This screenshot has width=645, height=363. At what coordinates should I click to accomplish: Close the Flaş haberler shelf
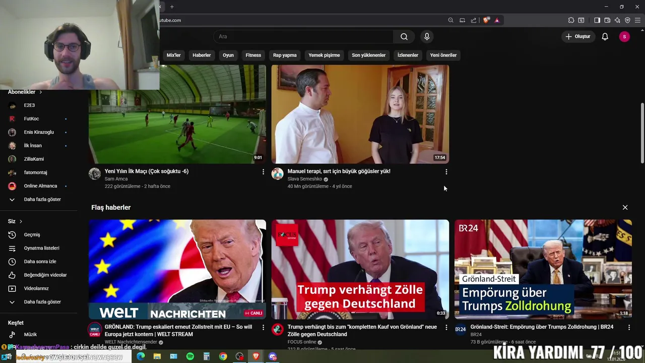pos(625,207)
